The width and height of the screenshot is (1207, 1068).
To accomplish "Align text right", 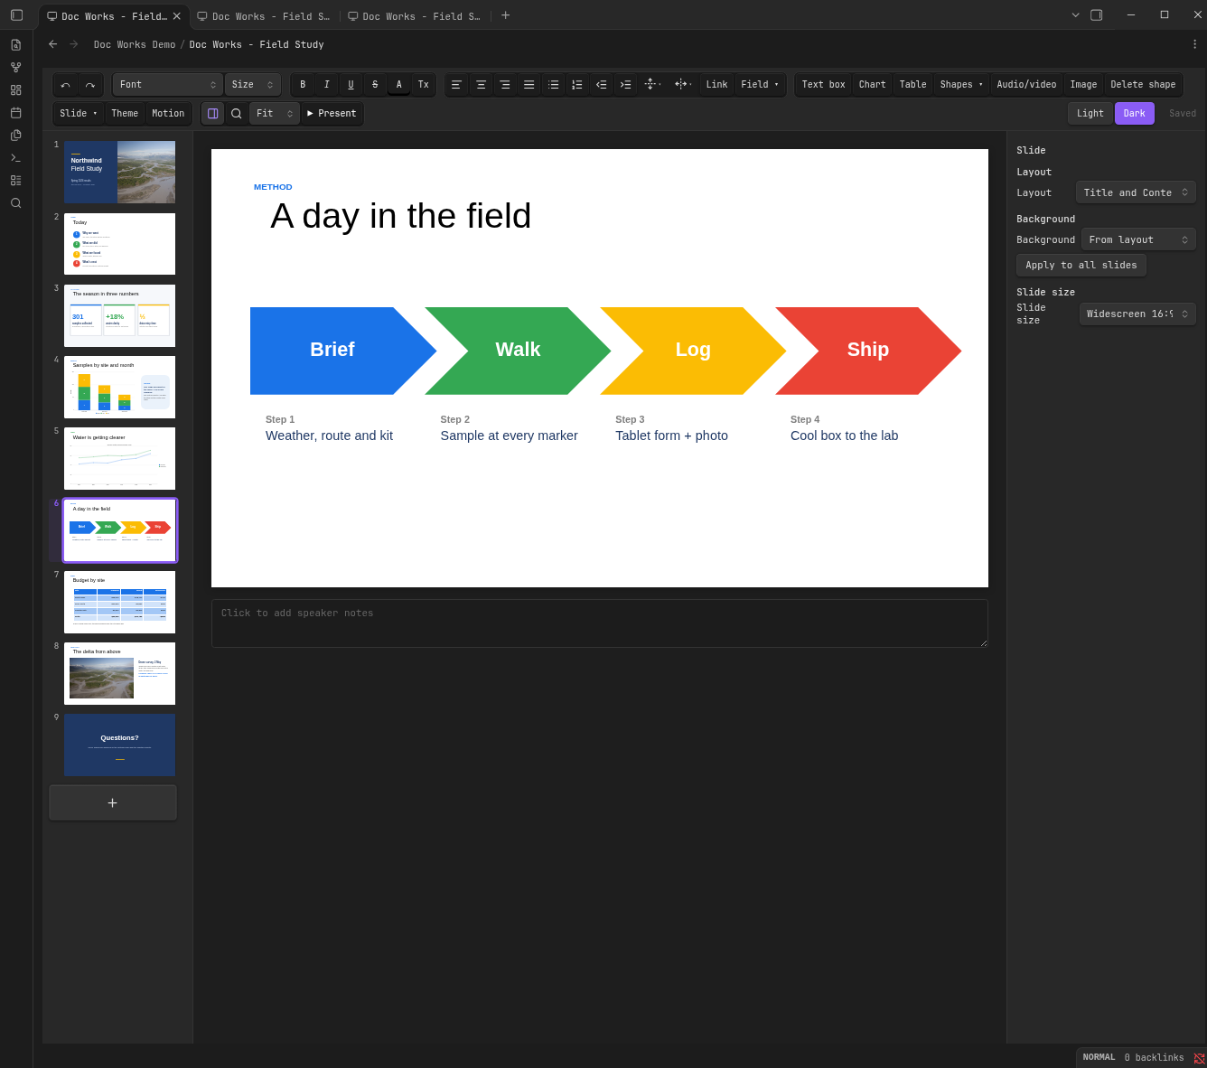I will [505, 85].
